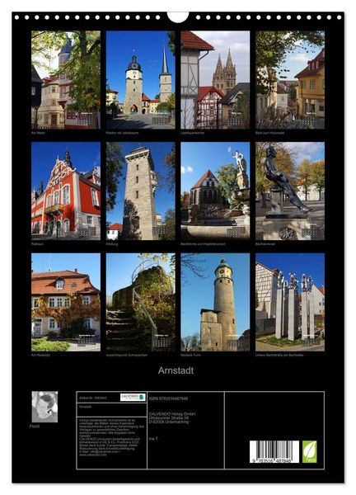Open the author portrait photo labeled Flori0
This screenshot has width=356, height=495.
44,407
